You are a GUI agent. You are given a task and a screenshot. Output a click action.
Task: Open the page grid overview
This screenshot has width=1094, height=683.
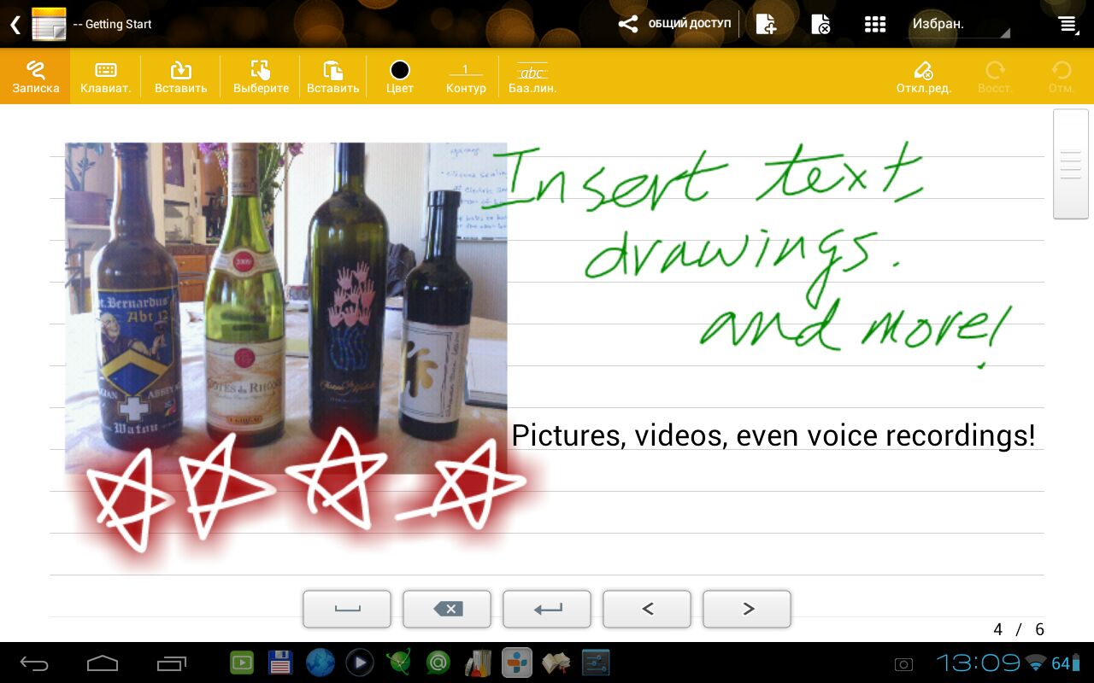coord(874,24)
